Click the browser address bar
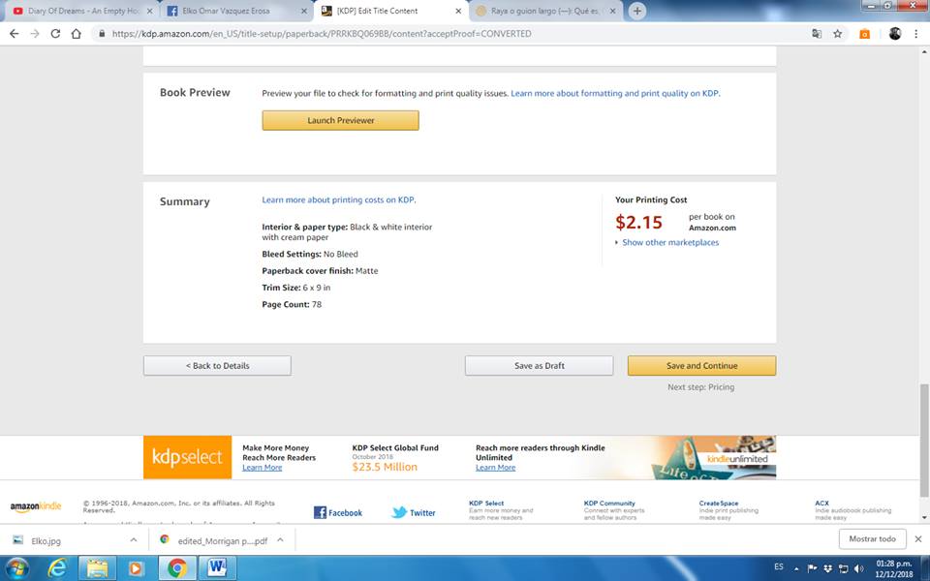This screenshot has height=581, width=930. 450,34
